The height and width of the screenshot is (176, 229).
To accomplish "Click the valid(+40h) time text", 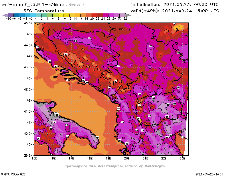I will point(175,11).
